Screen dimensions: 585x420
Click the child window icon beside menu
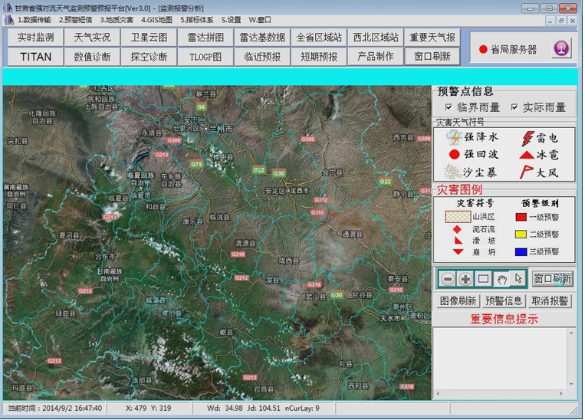click(9, 20)
